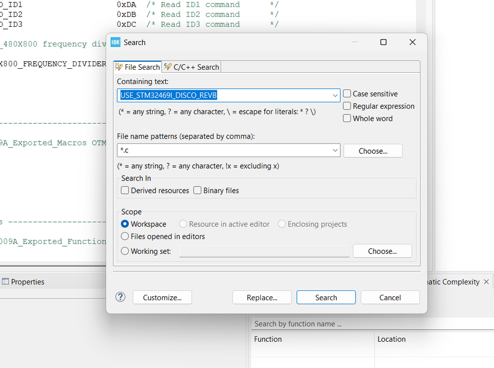Click the 0xDA value in the editor
This screenshot has width=494, height=368.
126,5
